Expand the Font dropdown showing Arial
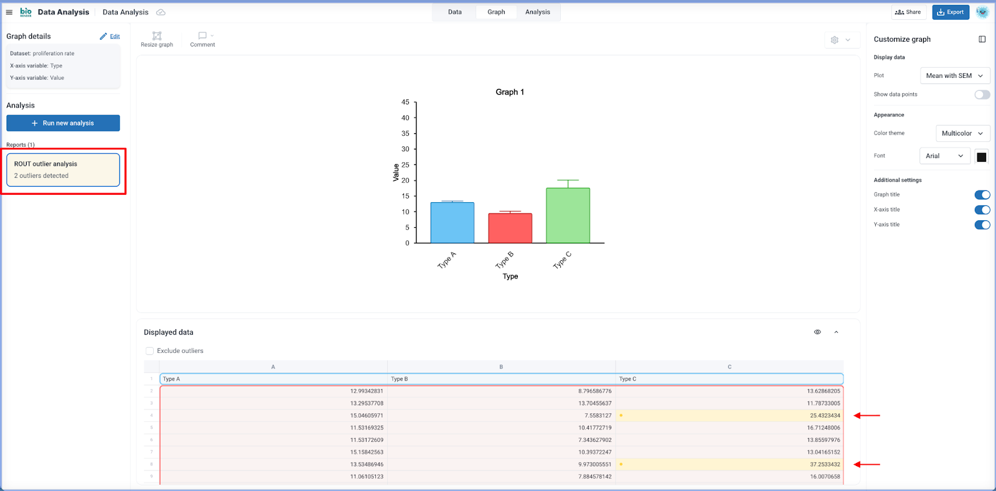 tap(944, 156)
